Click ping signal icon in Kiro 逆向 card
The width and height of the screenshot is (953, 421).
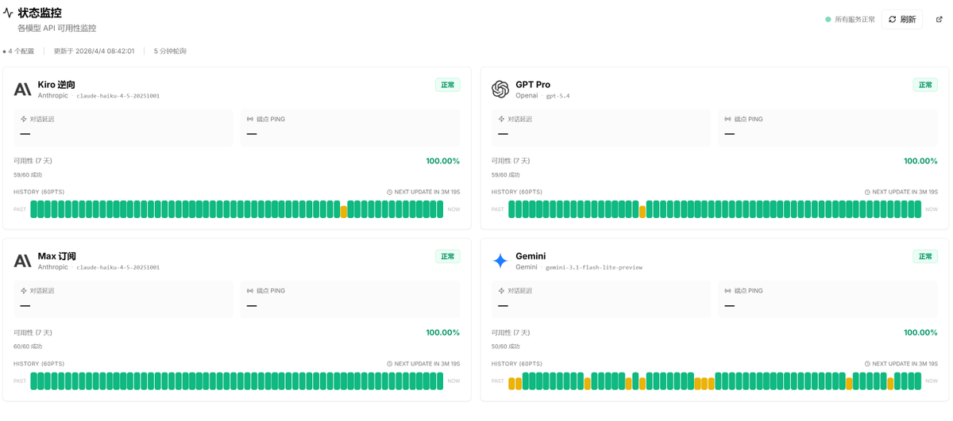coord(250,119)
